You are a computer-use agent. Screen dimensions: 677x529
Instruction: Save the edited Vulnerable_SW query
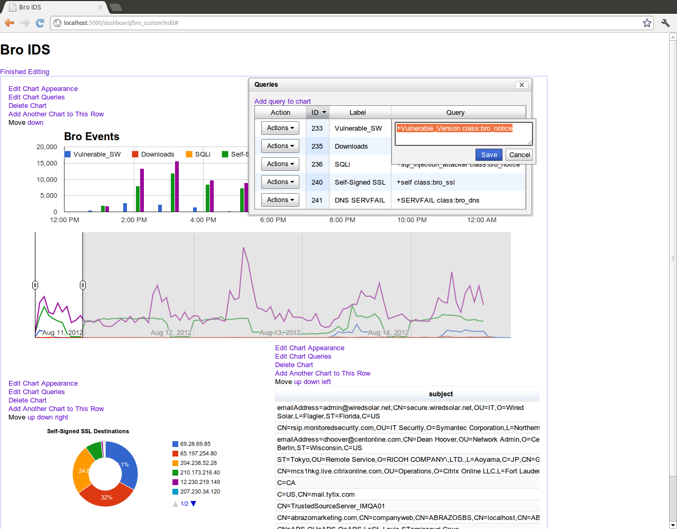488,154
